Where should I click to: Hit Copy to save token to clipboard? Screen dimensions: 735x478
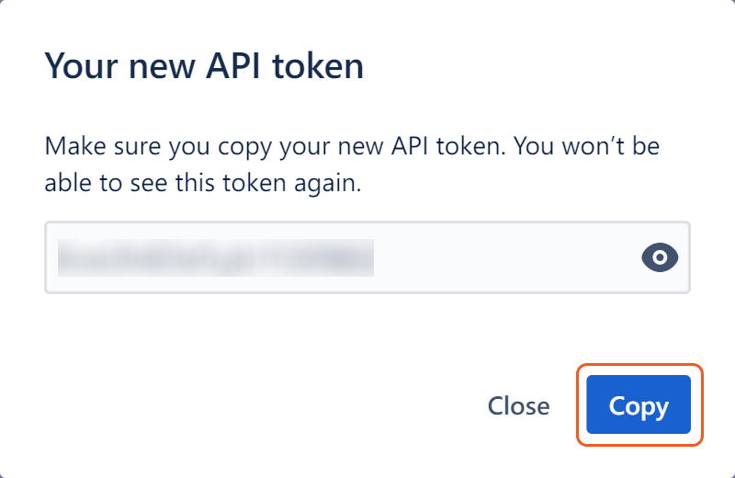[x=639, y=405]
